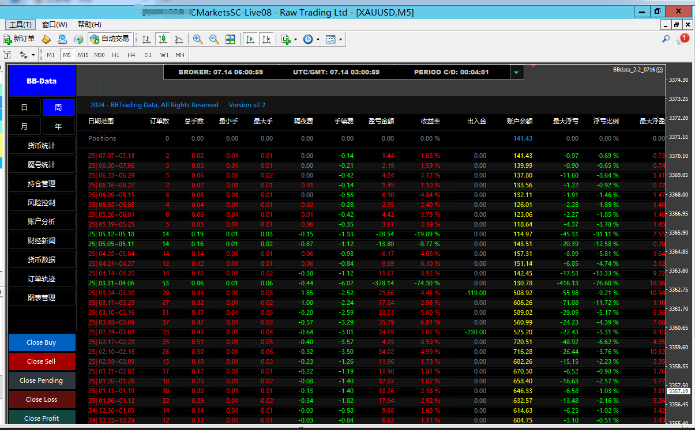Viewport: 695px width, 430px height.
Task: Click the 账户余额 column header
Action: [x=520, y=121]
